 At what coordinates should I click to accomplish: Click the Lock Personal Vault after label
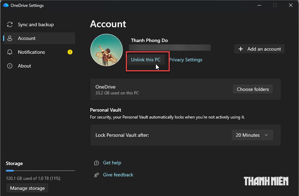(x=122, y=135)
